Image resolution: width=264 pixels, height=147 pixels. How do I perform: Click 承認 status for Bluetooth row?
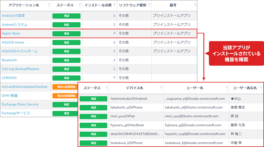[x=66, y=60]
